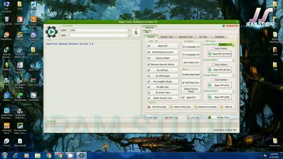Open Windows Start menu orb
283x159 pixels.
tap(5, 155)
